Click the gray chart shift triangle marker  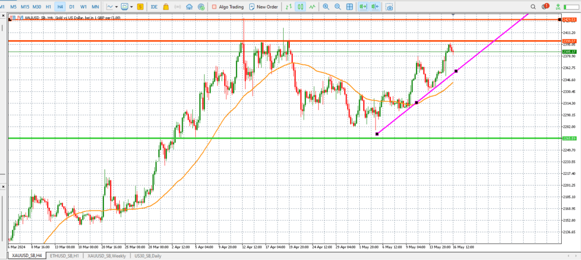[453, 15]
